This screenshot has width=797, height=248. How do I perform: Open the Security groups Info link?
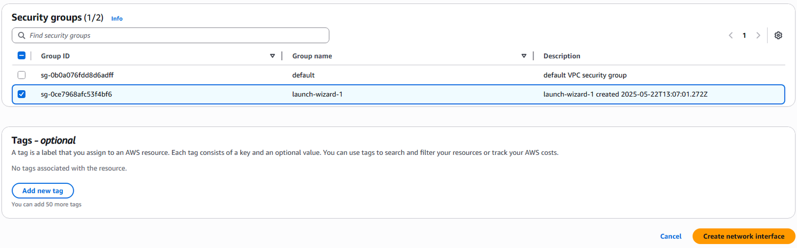[117, 18]
